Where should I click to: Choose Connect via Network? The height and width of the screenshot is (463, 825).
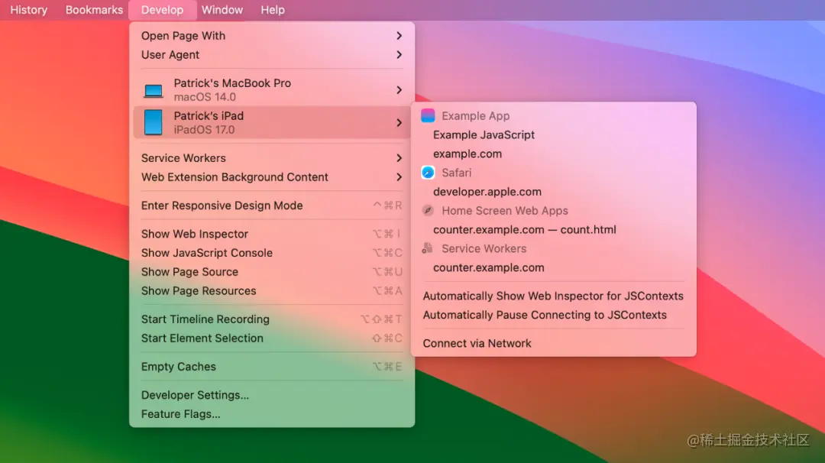point(554,343)
